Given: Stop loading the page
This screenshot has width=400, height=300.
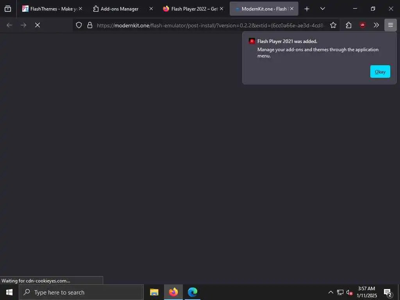Looking at the screenshot, I should pos(37,25).
